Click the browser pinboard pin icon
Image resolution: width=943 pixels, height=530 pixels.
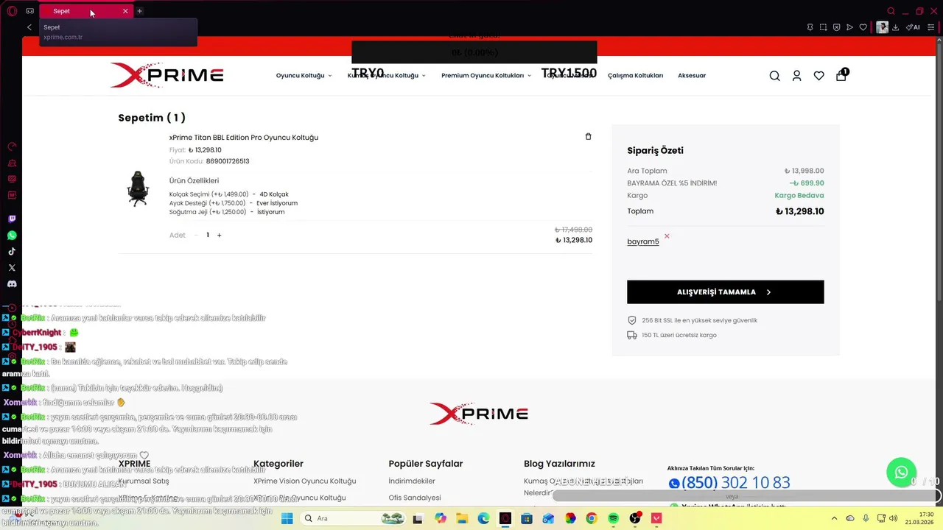pyautogui.click(x=810, y=27)
